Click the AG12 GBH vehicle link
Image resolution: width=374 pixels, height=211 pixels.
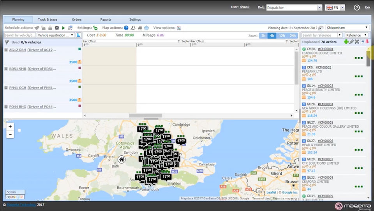pyautogui.click(x=18, y=50)
